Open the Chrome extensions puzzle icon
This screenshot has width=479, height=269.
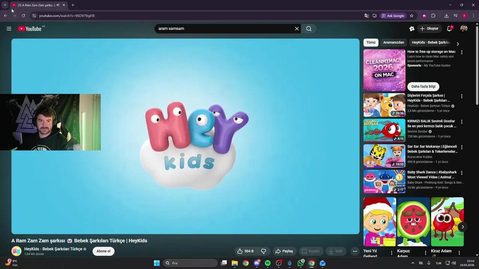coord(433,16)
